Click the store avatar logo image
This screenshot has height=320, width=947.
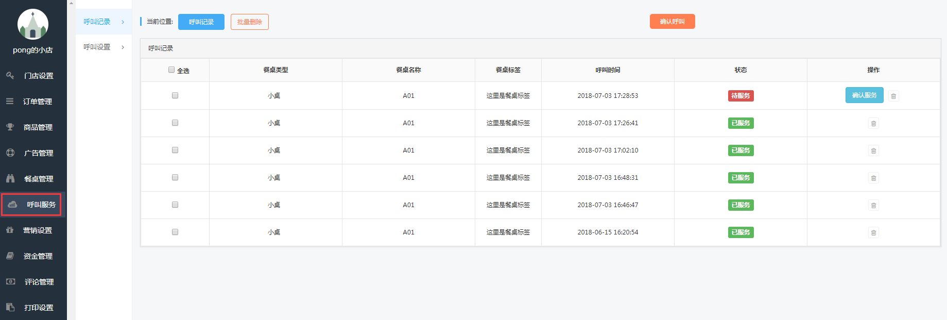[33, 24]
